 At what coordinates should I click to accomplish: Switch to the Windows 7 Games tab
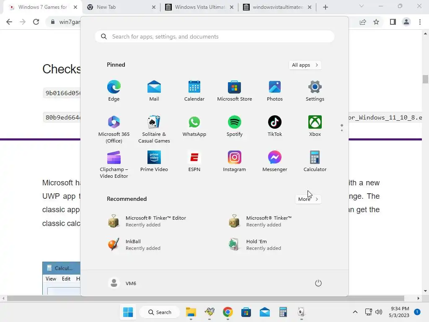click(42, 7)
